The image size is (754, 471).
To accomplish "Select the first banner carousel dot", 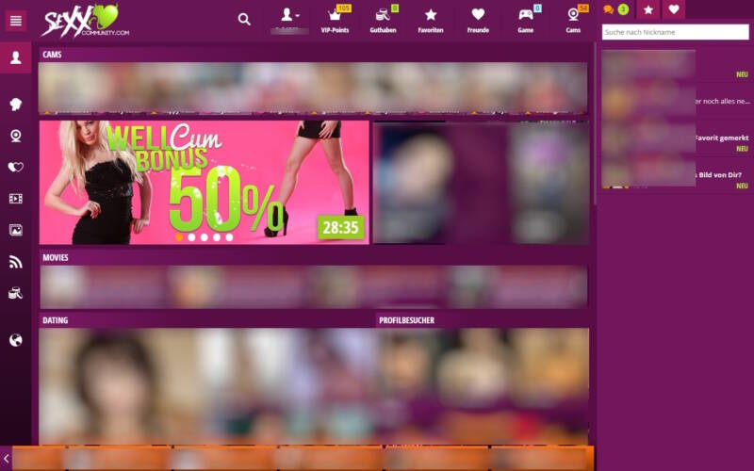I will [180, 237].
